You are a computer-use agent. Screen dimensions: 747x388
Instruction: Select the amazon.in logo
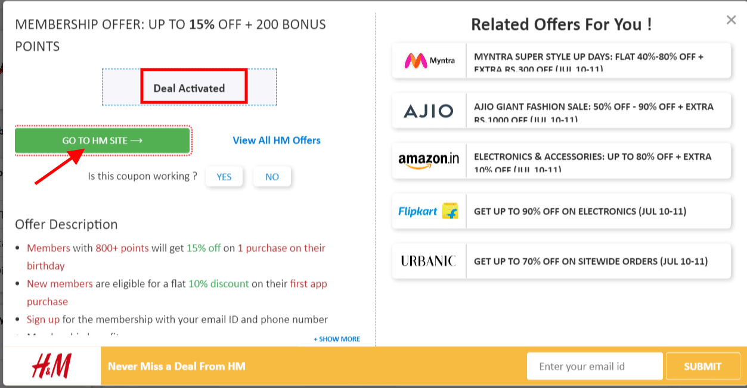coord(428,161)
